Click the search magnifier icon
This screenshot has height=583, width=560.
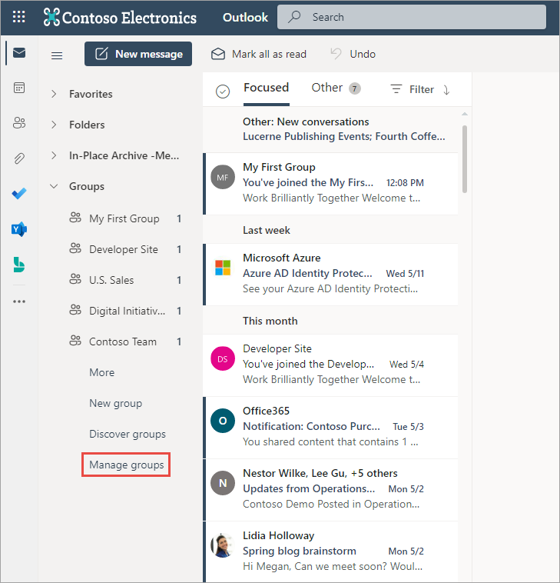pos(294,17)
